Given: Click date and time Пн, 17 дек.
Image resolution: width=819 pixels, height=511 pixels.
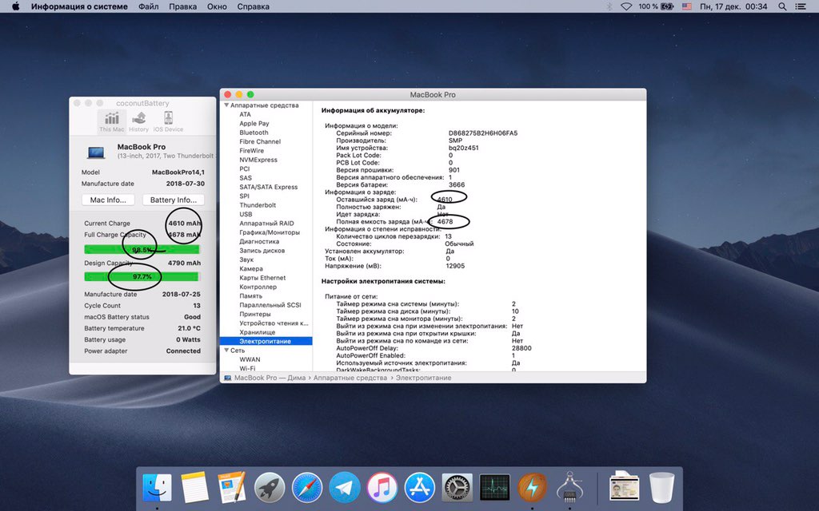Looking at the screenshot, I should click(733, 6).
